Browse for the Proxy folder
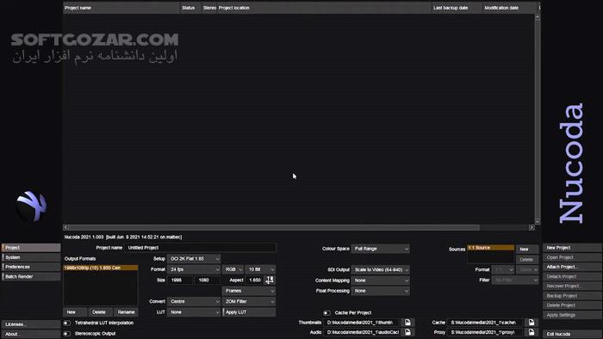Viewport: 603px width, 339px height. (x=532, y=332)
